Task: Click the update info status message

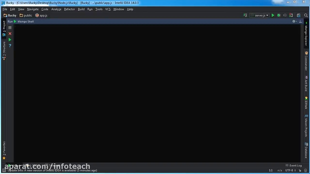Action: (x=52, y=171)
